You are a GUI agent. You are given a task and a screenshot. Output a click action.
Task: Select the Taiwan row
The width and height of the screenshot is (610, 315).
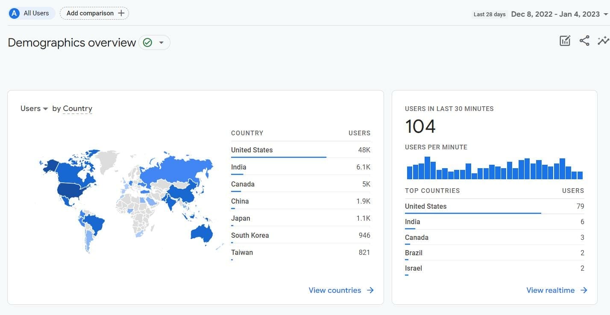click(301, 252)
